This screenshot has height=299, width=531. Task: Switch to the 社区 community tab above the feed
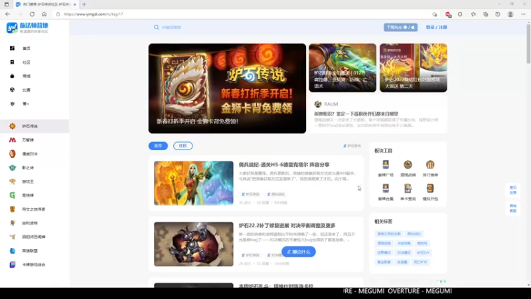[x=183, y=146]
